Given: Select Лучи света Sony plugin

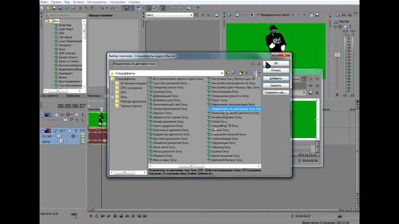Looking at the screenshot, I should 164,147.
